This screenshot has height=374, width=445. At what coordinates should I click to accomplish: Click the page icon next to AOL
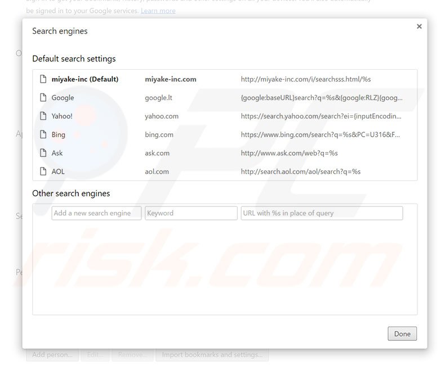pyautogui.click(x=43, y=172)
